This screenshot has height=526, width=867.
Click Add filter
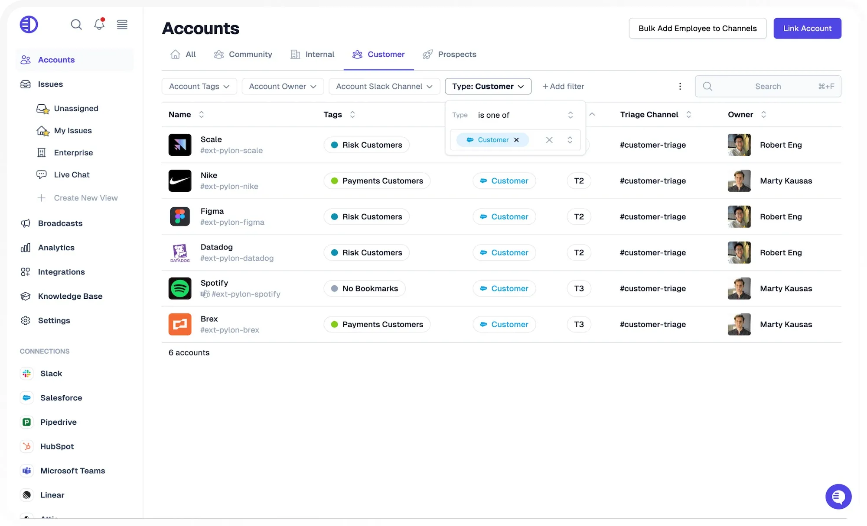[x=563, y=86]
